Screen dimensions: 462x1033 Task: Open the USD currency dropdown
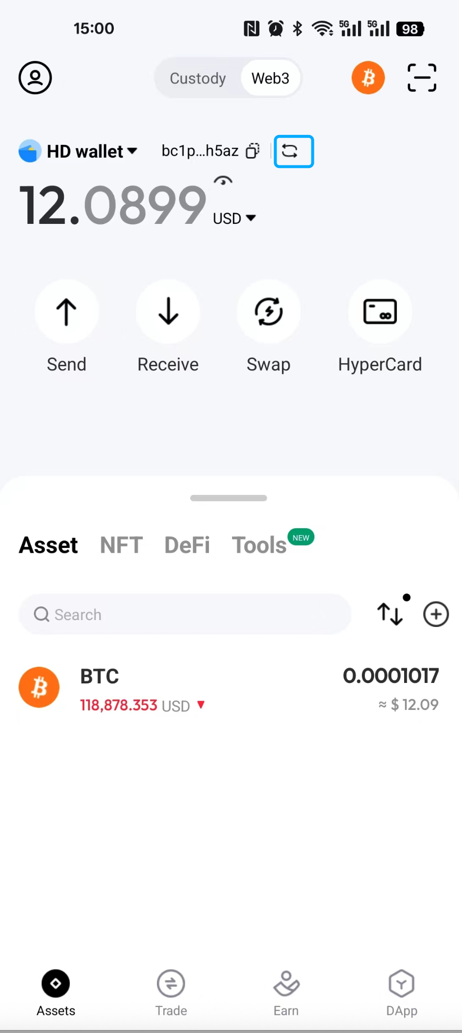[x=234, y=218]
